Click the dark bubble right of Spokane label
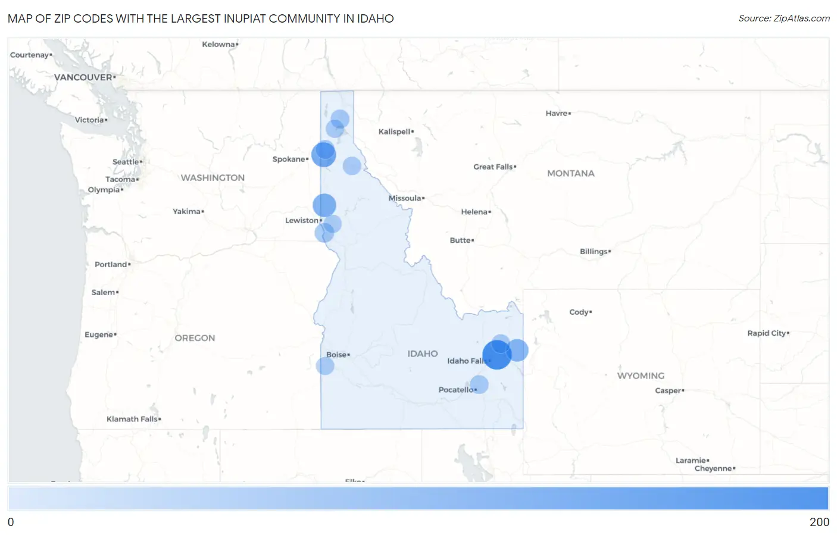 pyautogui.click(x=324, y=155)
